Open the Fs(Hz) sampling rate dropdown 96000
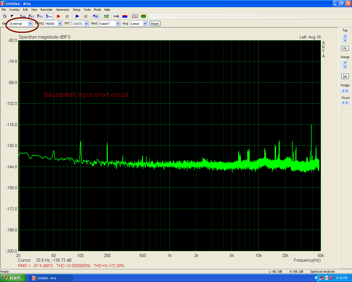Viewport: 352px width, 282px height. pos(54,24)
